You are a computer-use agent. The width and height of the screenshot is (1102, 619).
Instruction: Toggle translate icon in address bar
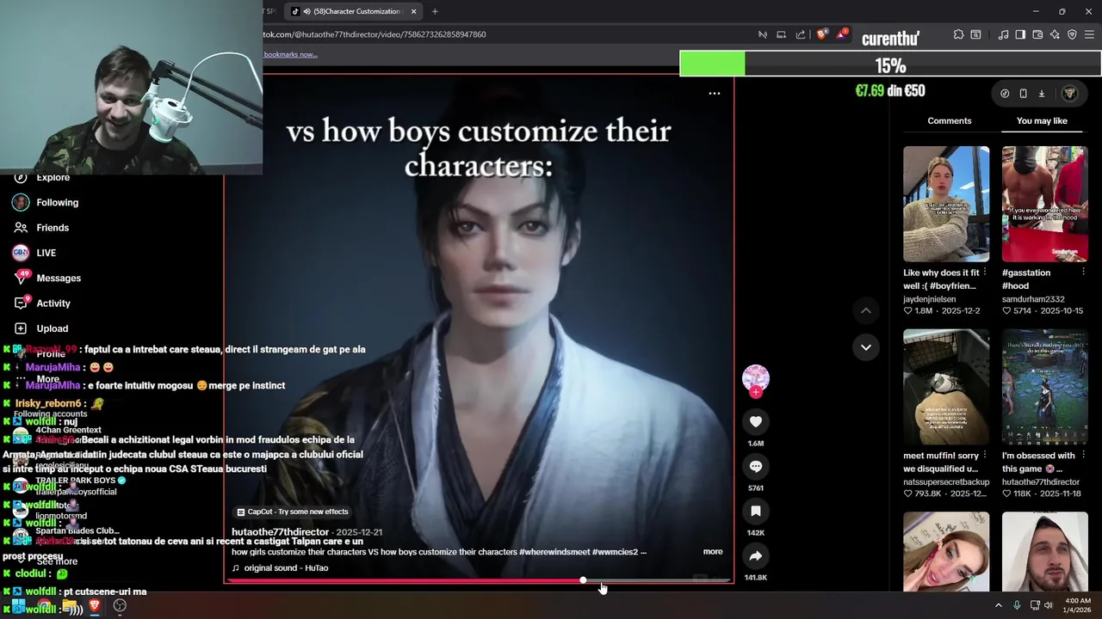762,34
